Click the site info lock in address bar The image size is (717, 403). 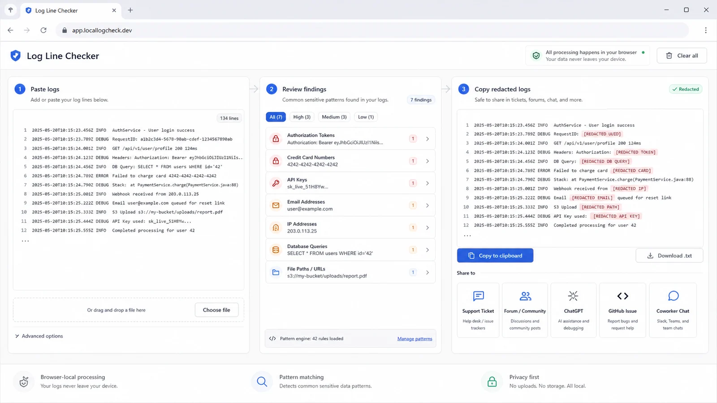(65, 30)
